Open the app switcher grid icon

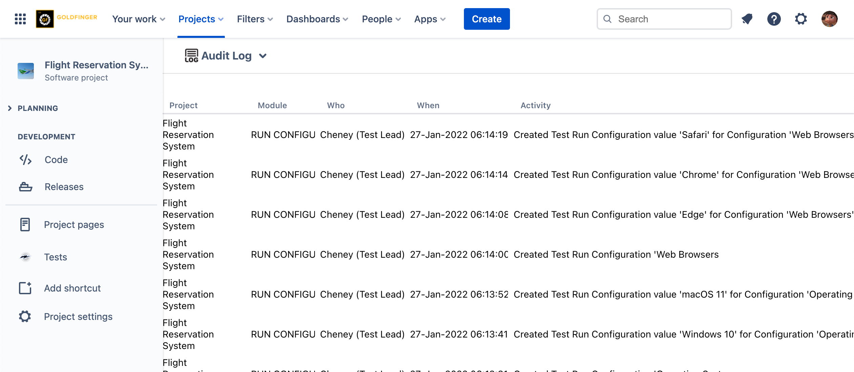coord(20,19)
